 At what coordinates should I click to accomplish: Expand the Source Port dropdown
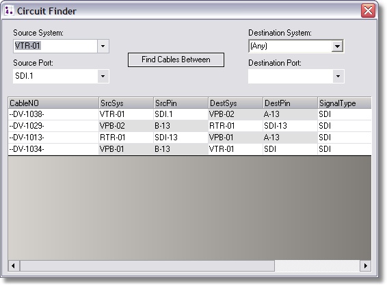pos(103,76)
